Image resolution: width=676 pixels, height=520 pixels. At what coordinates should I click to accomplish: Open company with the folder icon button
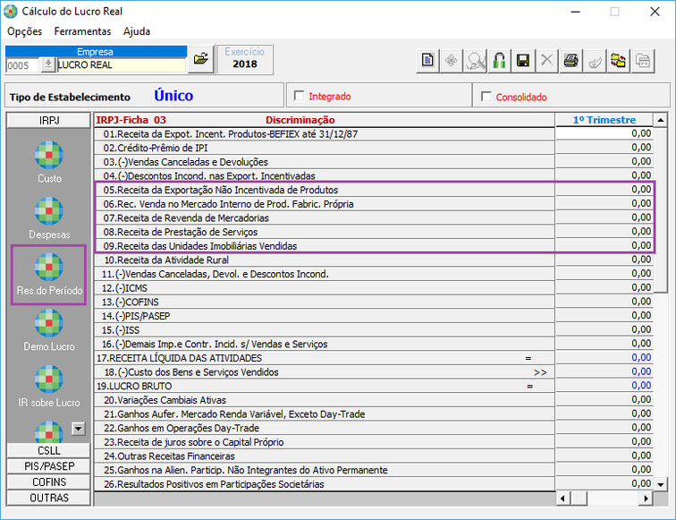coord(201,59)
